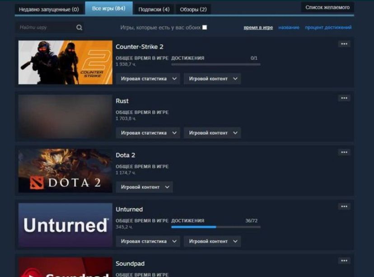Open the Dota 2 cover thumbnail
The width and height of the screenshot is (374, 277).
click(x=65, y=171)
